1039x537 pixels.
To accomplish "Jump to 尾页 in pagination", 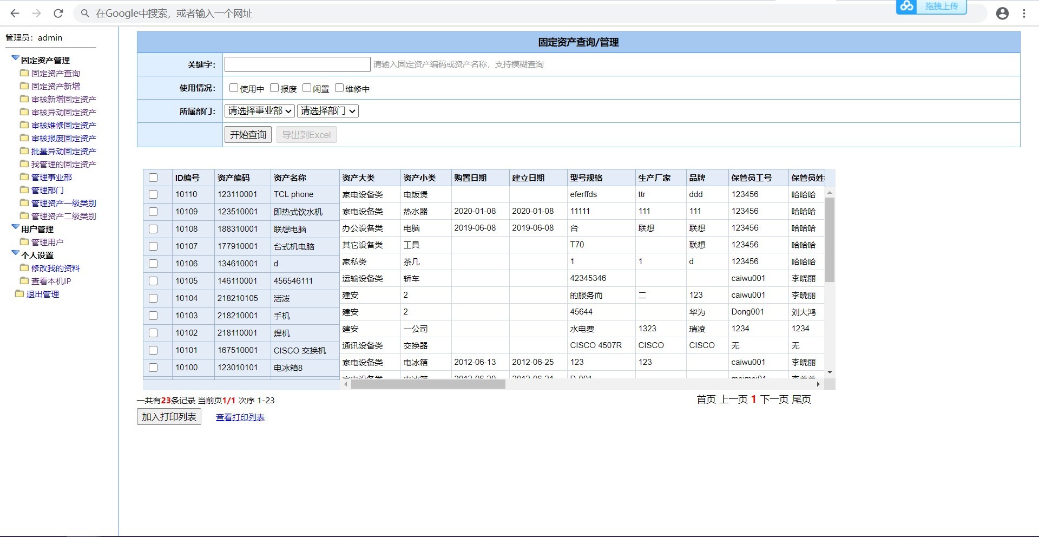I will tap(801, 400).
